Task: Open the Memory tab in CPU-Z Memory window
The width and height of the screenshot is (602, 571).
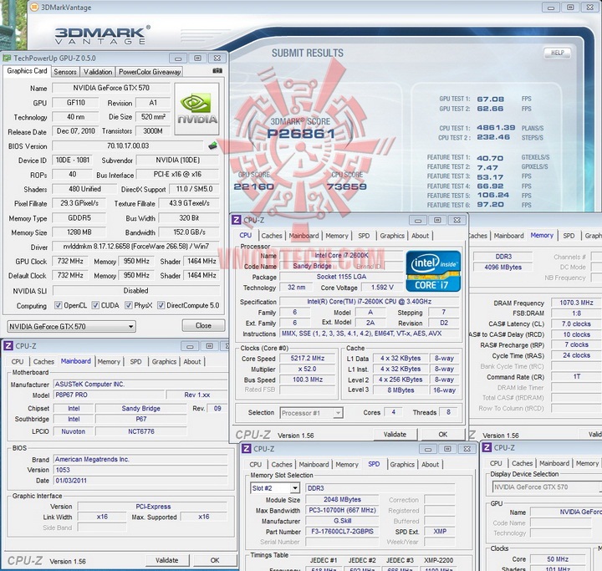Action: pos(542,236)
